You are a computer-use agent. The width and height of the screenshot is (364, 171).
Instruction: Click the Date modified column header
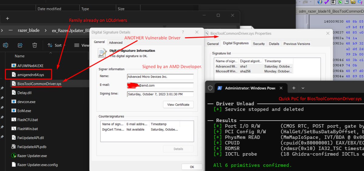49,9
